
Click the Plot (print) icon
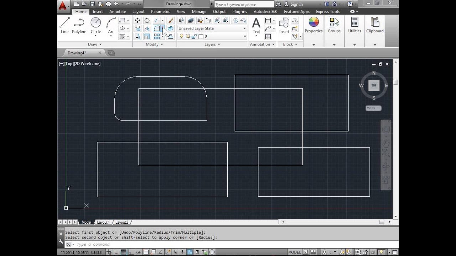(108, 4)
